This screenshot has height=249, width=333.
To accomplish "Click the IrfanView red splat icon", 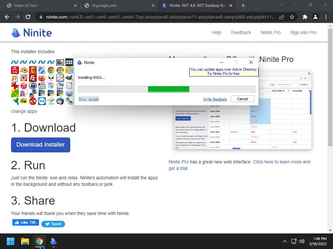I will point(15,86).
